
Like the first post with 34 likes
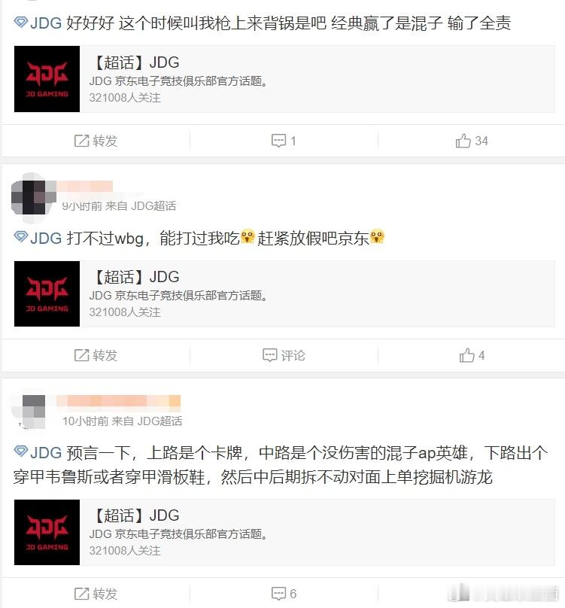[472, 141]
